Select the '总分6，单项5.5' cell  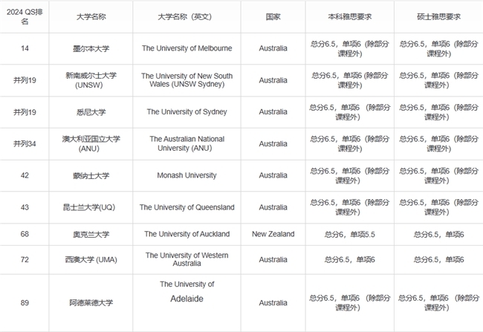pos(350,235)
